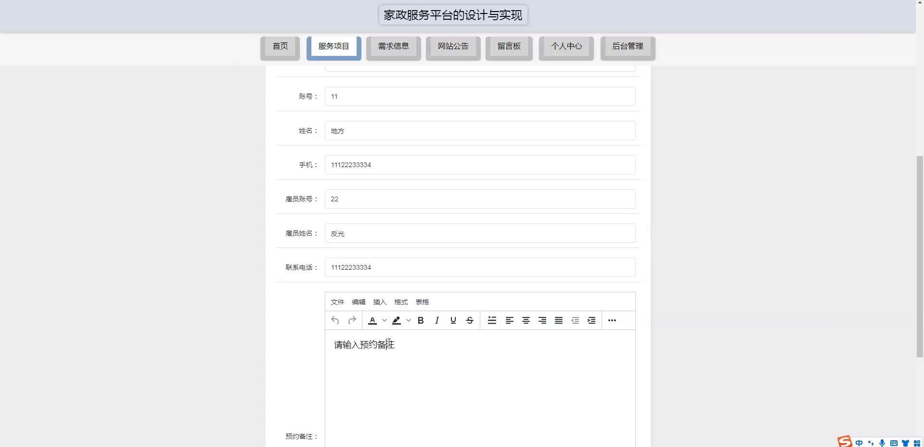Viewport: 924px width, 447px height.
Task: Apply the text color swatch (A)
Action: click(x=372, y=320)
